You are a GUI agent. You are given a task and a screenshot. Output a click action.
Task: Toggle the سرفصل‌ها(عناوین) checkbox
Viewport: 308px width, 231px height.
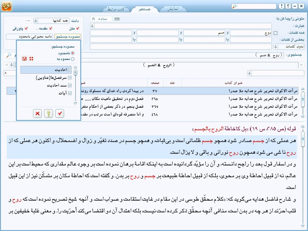coord(70,78)
